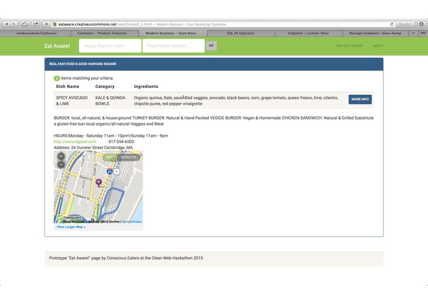This screenshot has height=304, width=428.
Task: Switch to the Manage Endpoint | data-dump tab
Action: click(375, 33)
